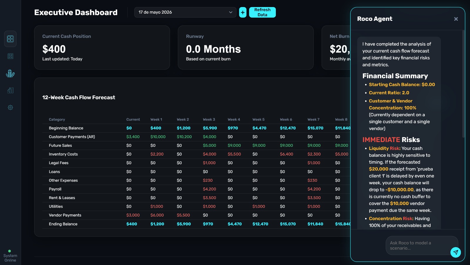Click the Roco Agent panel scrollbar

pyautogui.click(x=463, y=84)
